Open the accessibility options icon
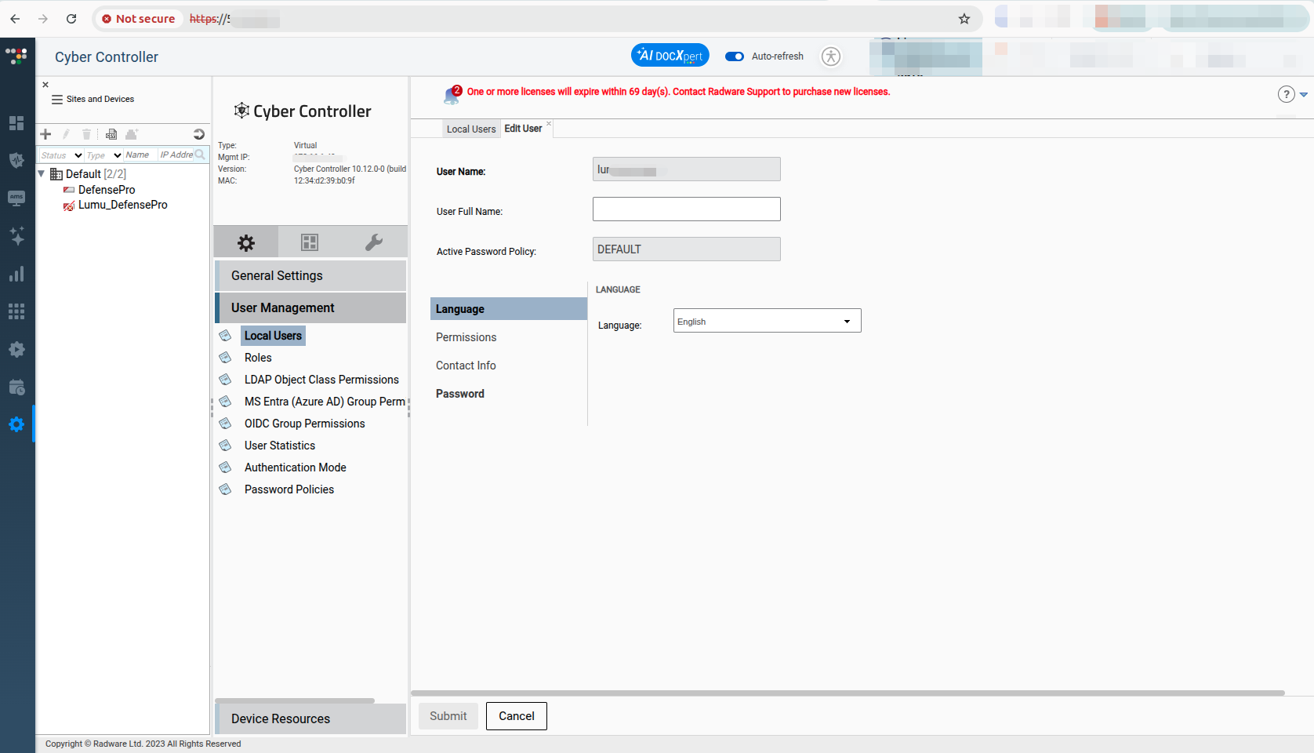Viewport: 1314px width, 753px height. (x=830, y=56)
